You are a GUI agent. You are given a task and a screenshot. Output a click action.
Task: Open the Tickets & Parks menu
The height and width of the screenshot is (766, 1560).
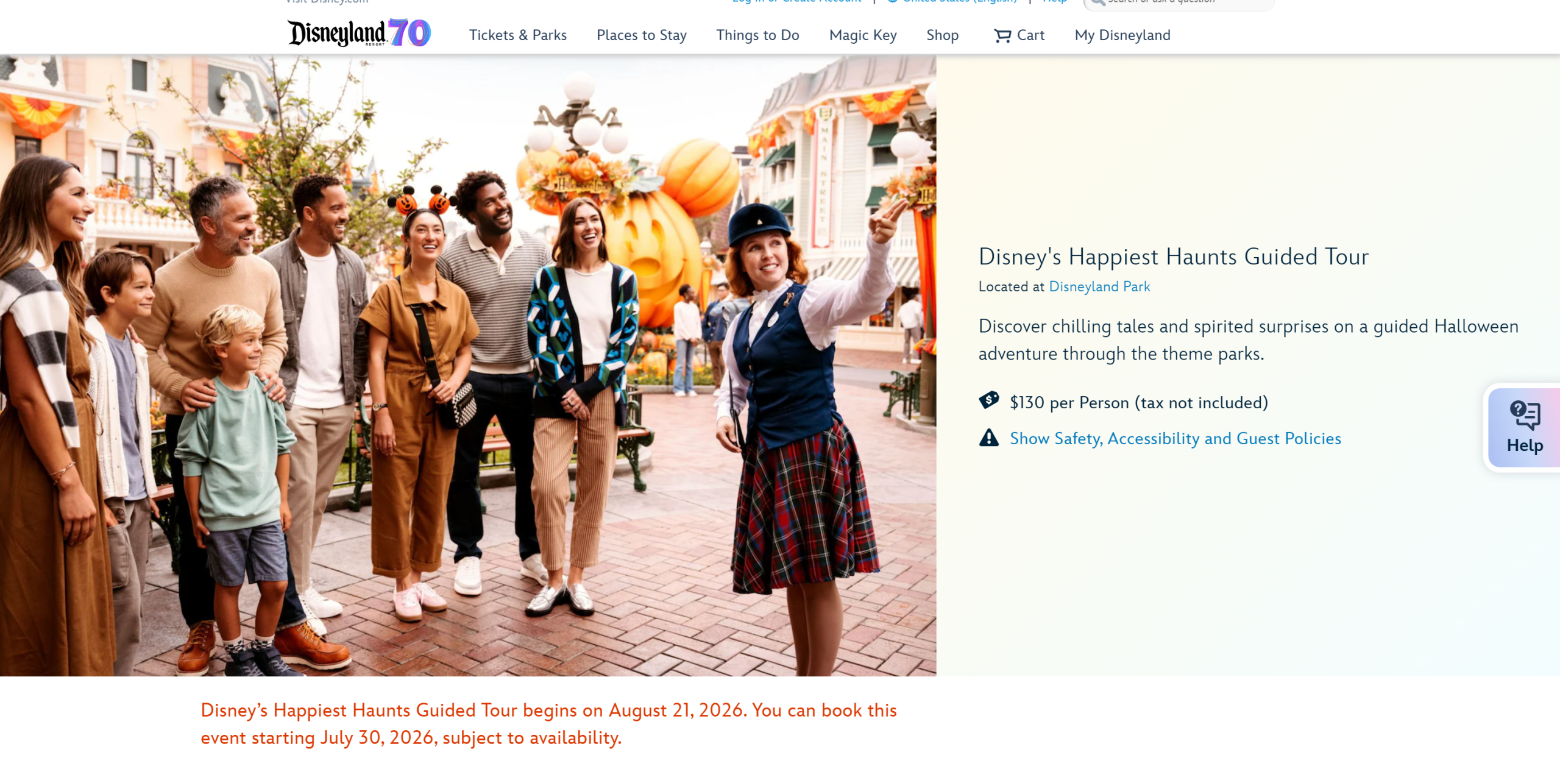tap(517, 35)
